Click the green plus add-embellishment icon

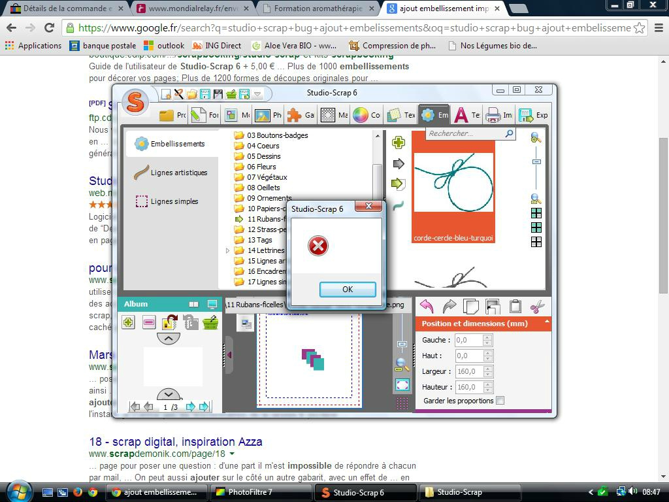tap(398, 142)
